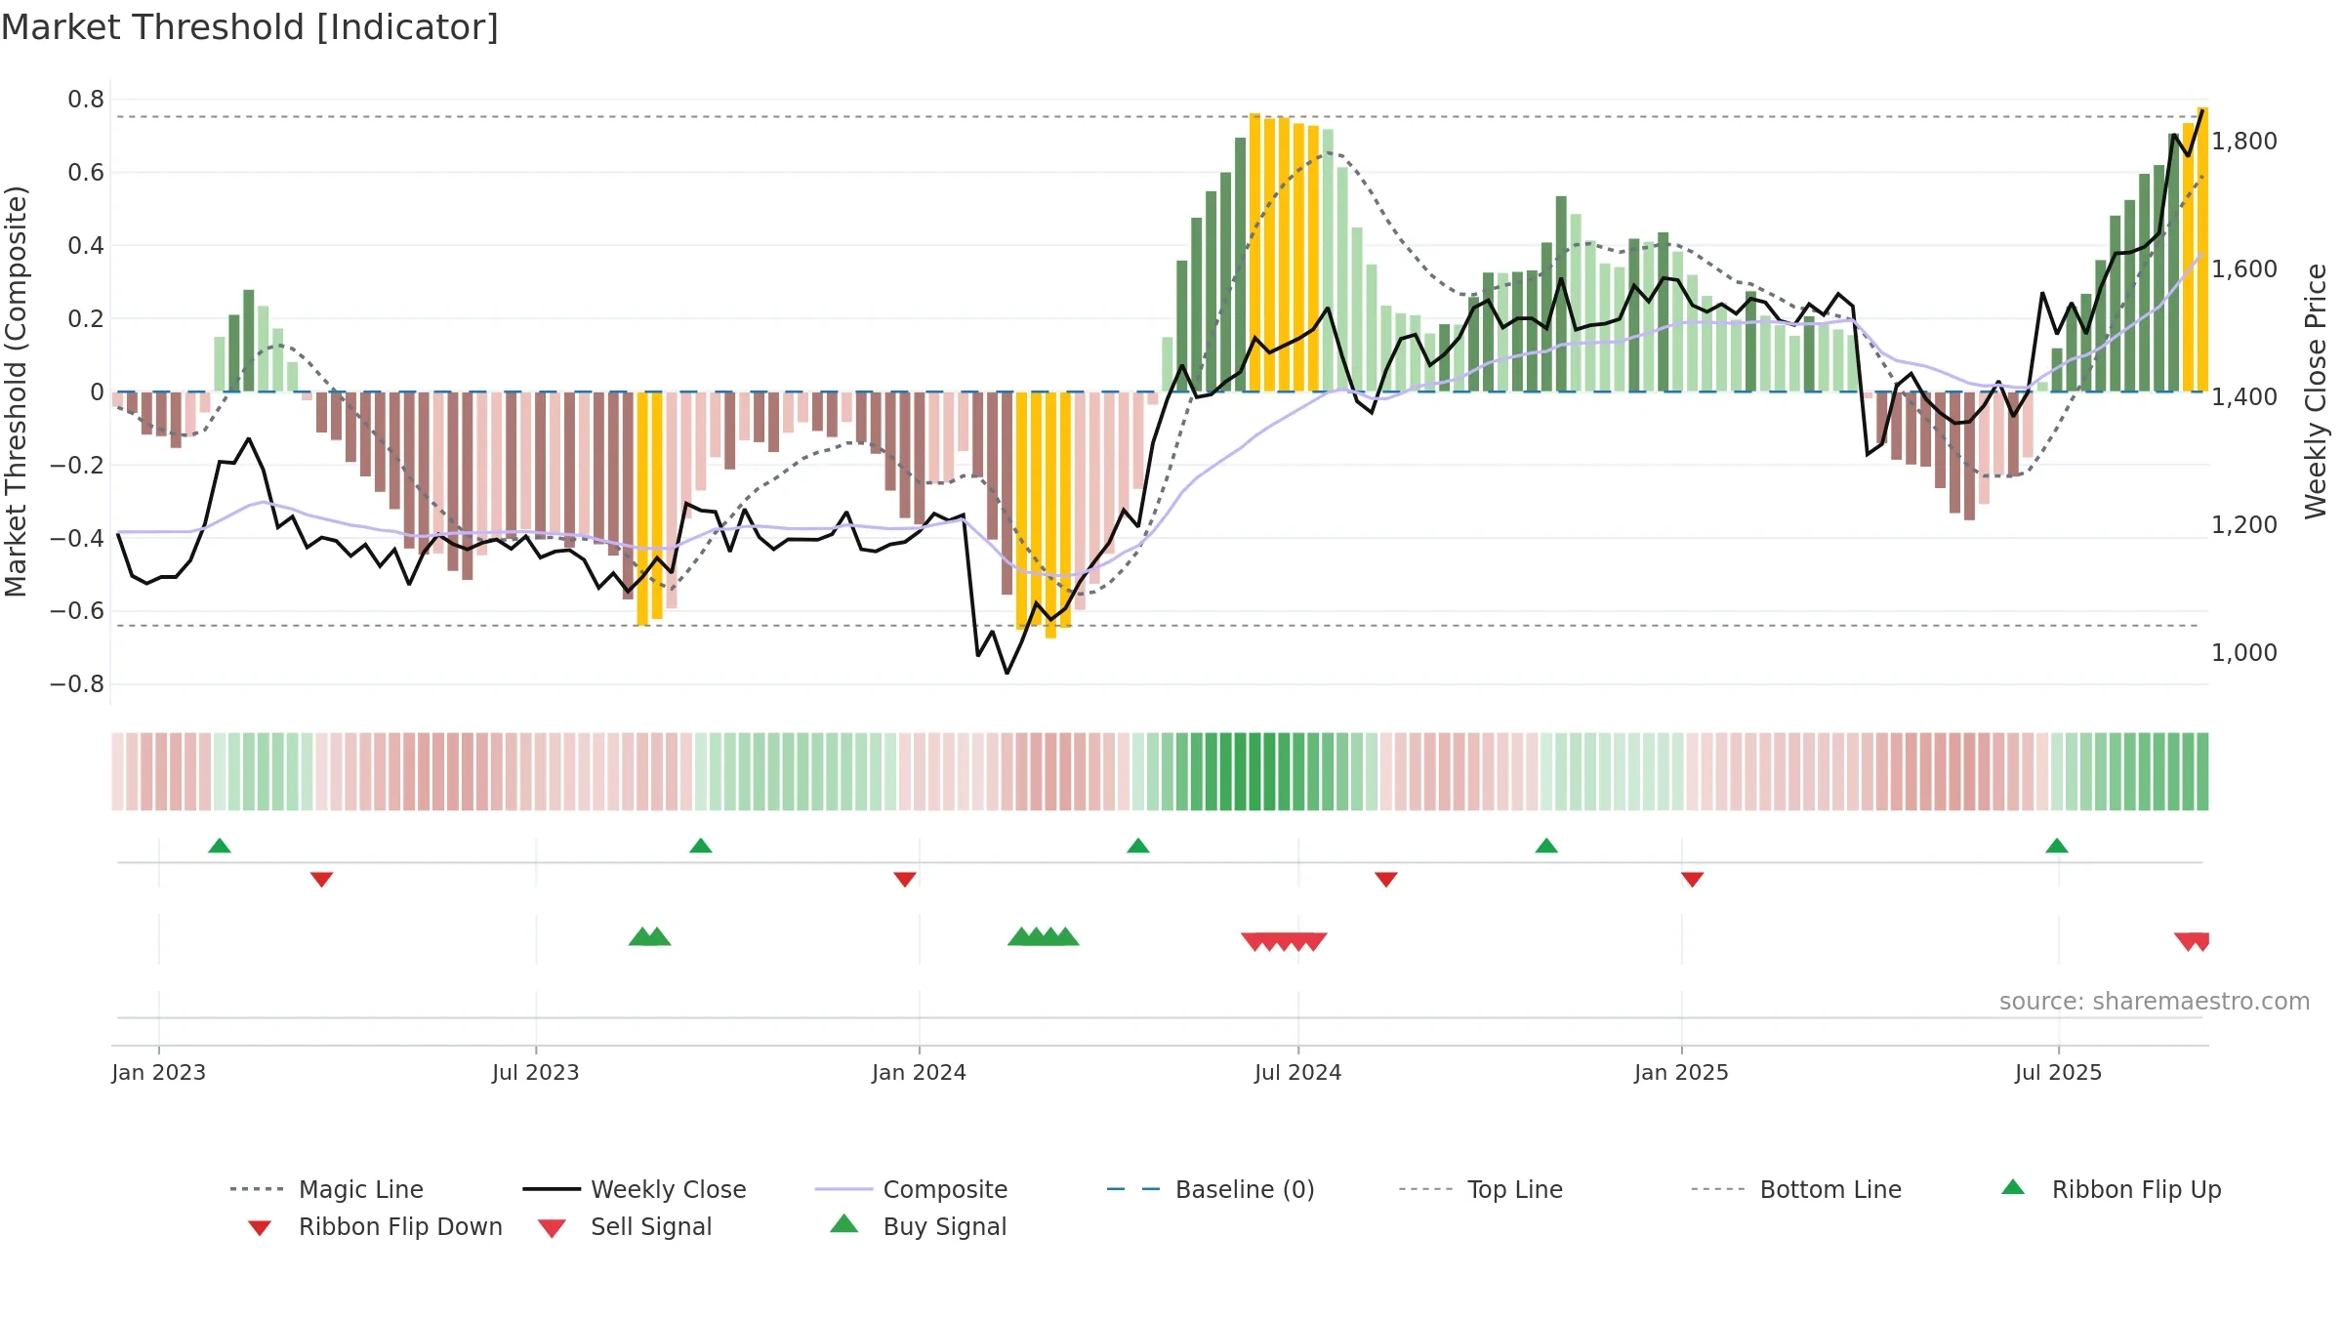Click the source: sharemaestro.com text
This screenshot has height=1318, width=2343.
click(2155, 1002)
